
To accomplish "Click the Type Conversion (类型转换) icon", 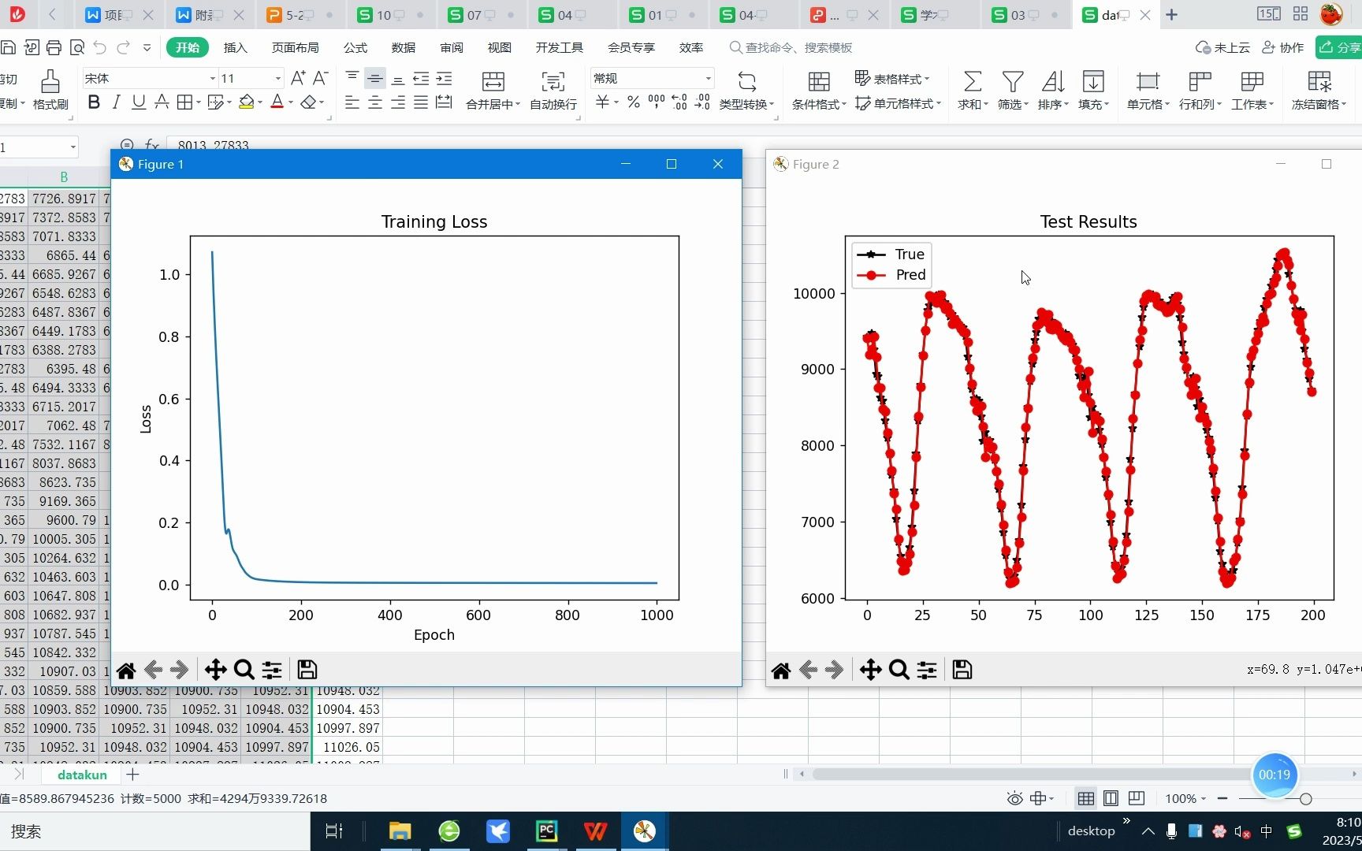I will point(746,81).
